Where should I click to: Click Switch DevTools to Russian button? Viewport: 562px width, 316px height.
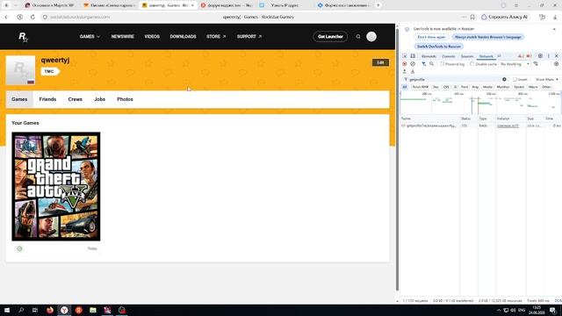click(x=439, y=47)
